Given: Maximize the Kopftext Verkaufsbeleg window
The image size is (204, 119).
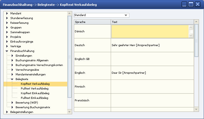Looking at the screenshot, I should pyautogui.click(x=191, y=4).
